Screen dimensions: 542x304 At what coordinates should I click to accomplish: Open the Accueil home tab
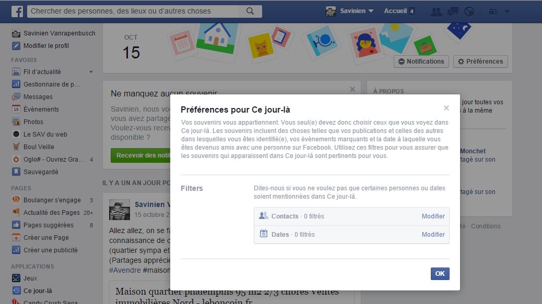coord(395,11)
